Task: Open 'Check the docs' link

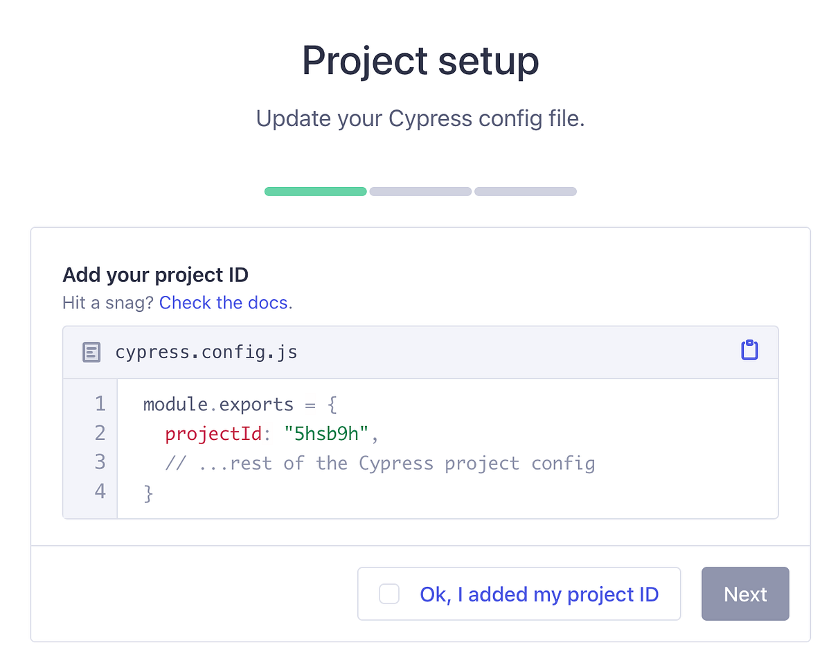Action: (x=223, y=303)
